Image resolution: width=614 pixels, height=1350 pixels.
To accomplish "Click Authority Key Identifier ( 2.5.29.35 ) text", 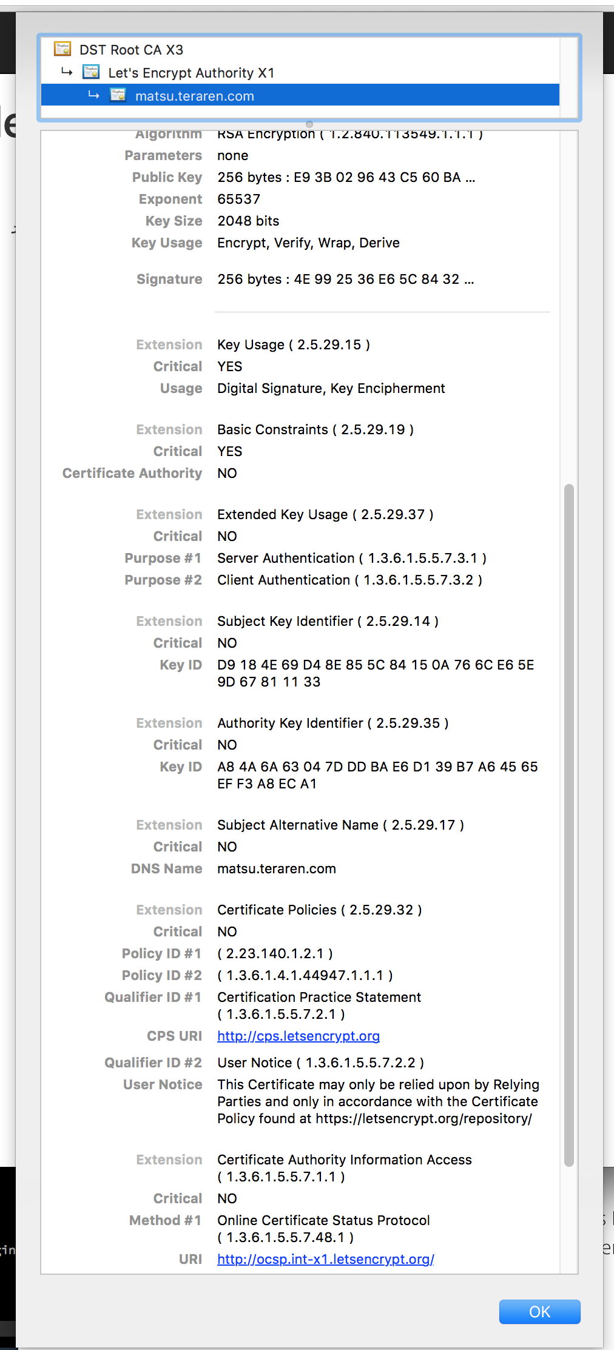I will point(333,723).
